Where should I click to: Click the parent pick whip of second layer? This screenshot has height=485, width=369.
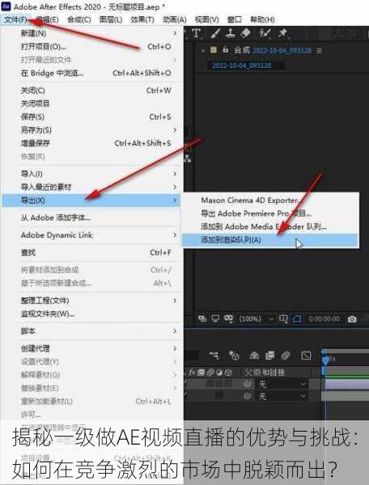click(247, 396)
